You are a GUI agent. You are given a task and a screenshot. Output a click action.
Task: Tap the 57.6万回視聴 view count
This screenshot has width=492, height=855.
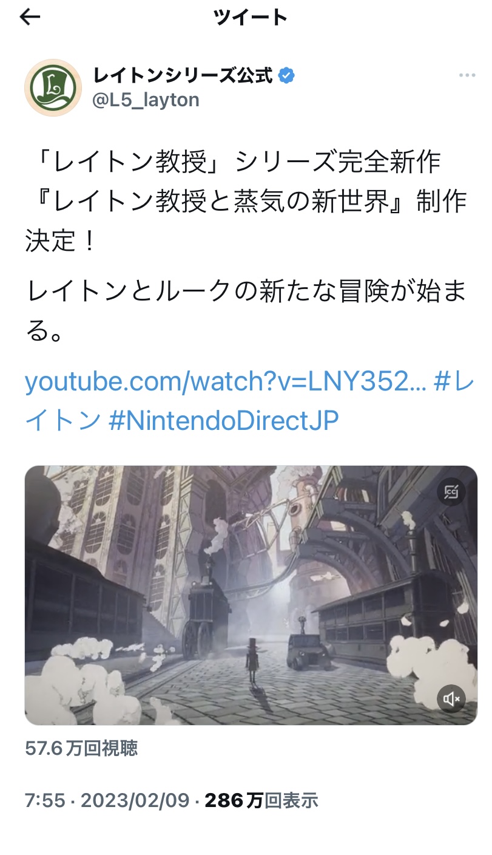point(81,748)
